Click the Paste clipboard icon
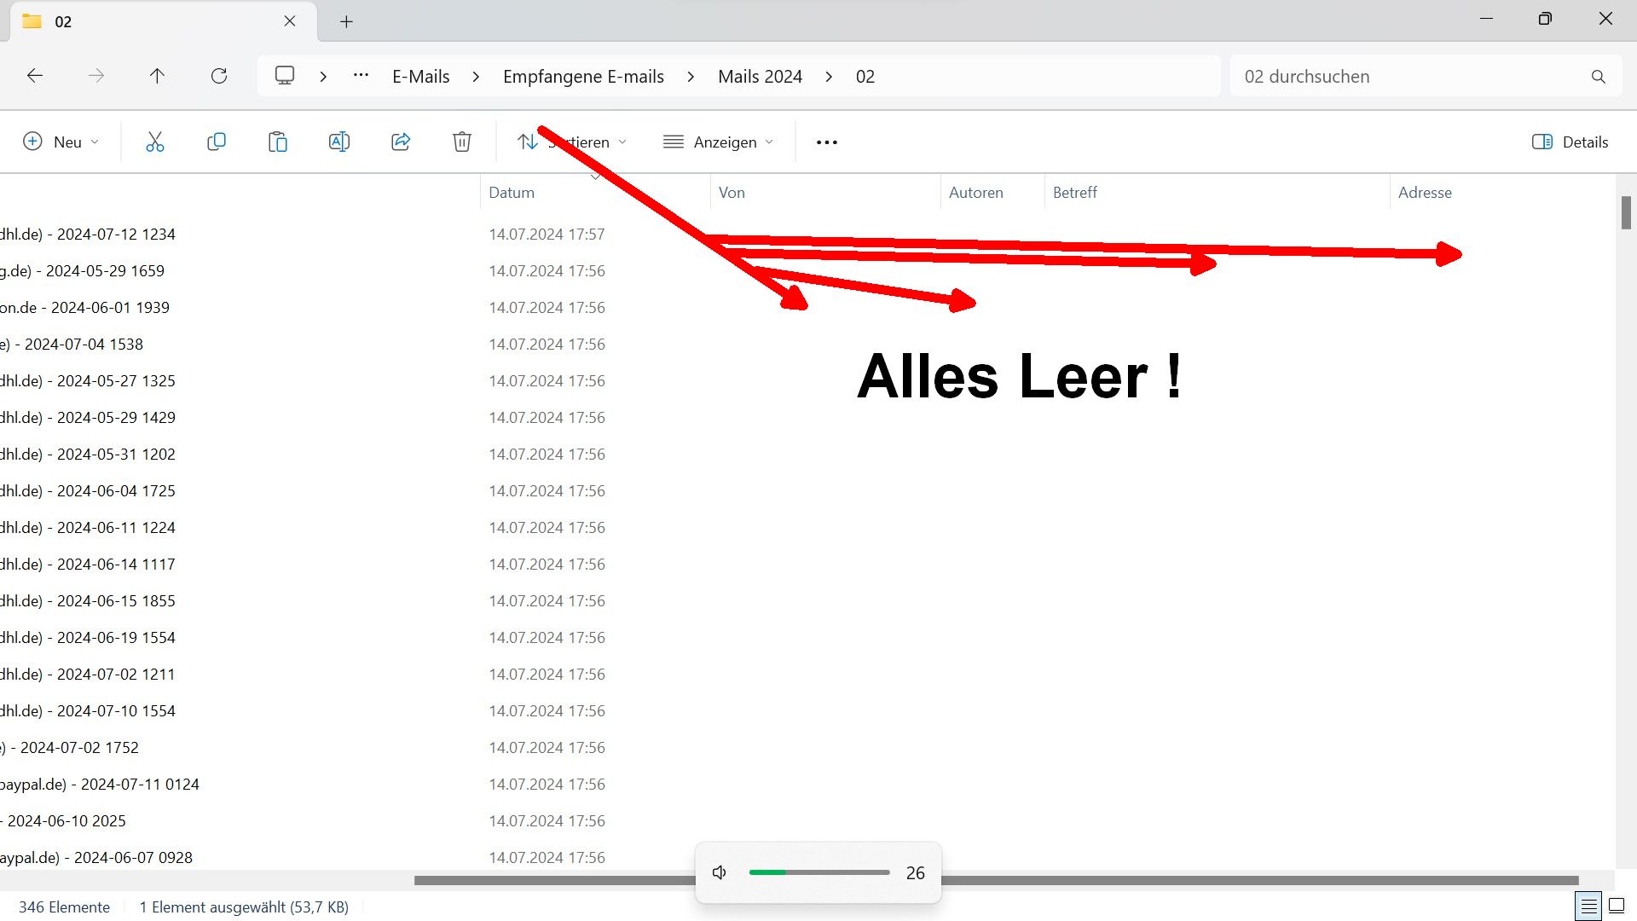 point(278,142)
